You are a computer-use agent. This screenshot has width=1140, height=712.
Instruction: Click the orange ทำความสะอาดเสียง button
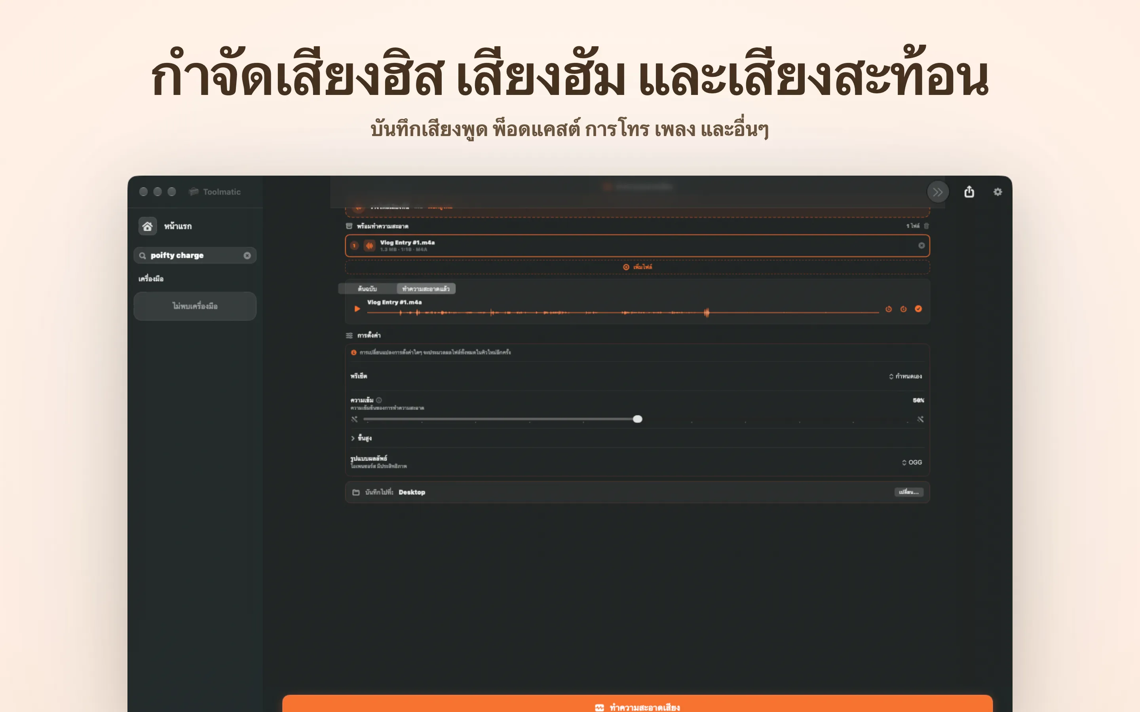tap(637, 704)
